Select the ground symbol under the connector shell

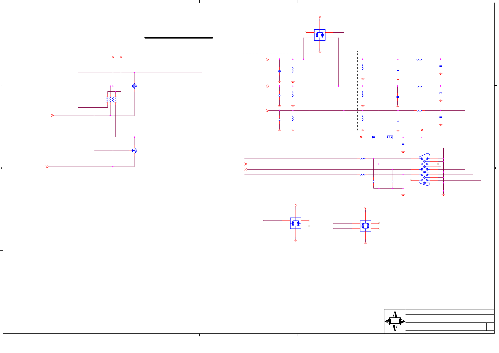tap(443, 194)
